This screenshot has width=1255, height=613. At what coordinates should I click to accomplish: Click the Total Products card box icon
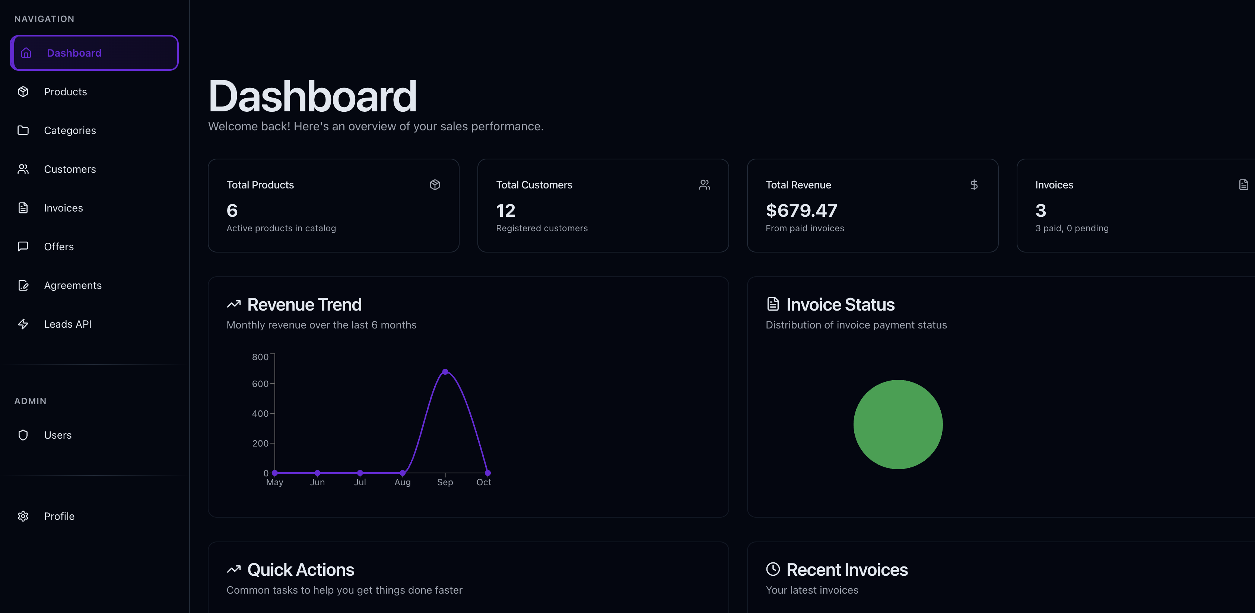[x=435, y=185]
